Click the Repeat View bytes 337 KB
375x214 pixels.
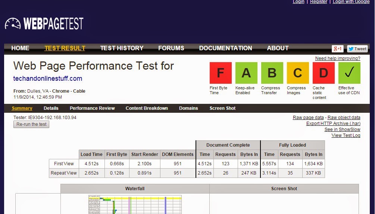[313, 173]
